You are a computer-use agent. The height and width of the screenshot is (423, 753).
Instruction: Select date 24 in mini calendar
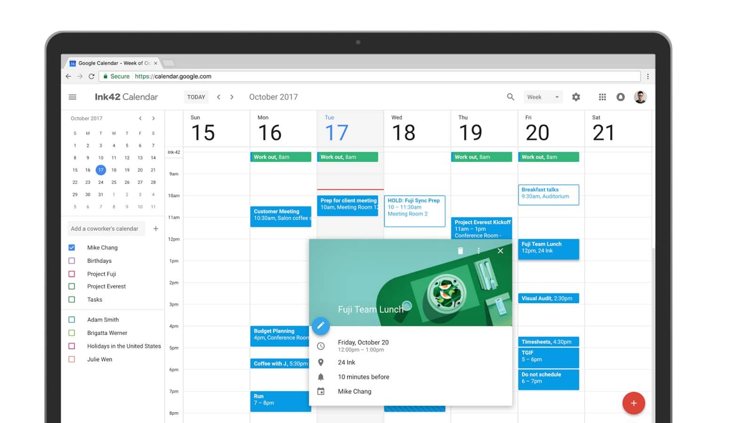[101, 182]
